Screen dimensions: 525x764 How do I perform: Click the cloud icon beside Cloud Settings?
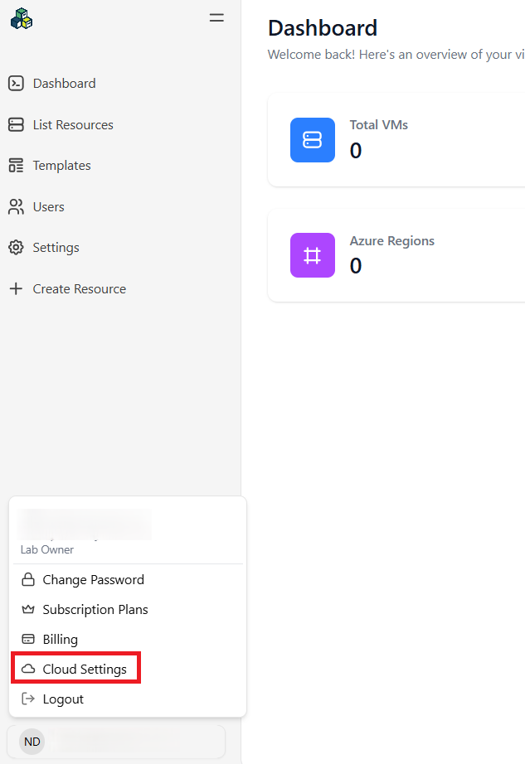point(27,669)
